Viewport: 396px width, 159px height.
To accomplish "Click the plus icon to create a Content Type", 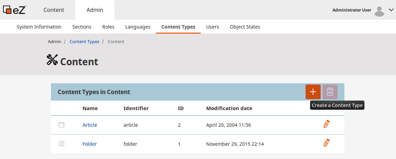I will pyautogui.click(x=313, y=92).
